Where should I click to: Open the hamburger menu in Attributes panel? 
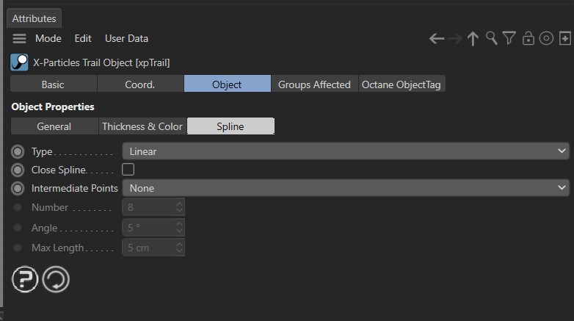[x=19, y=38]
